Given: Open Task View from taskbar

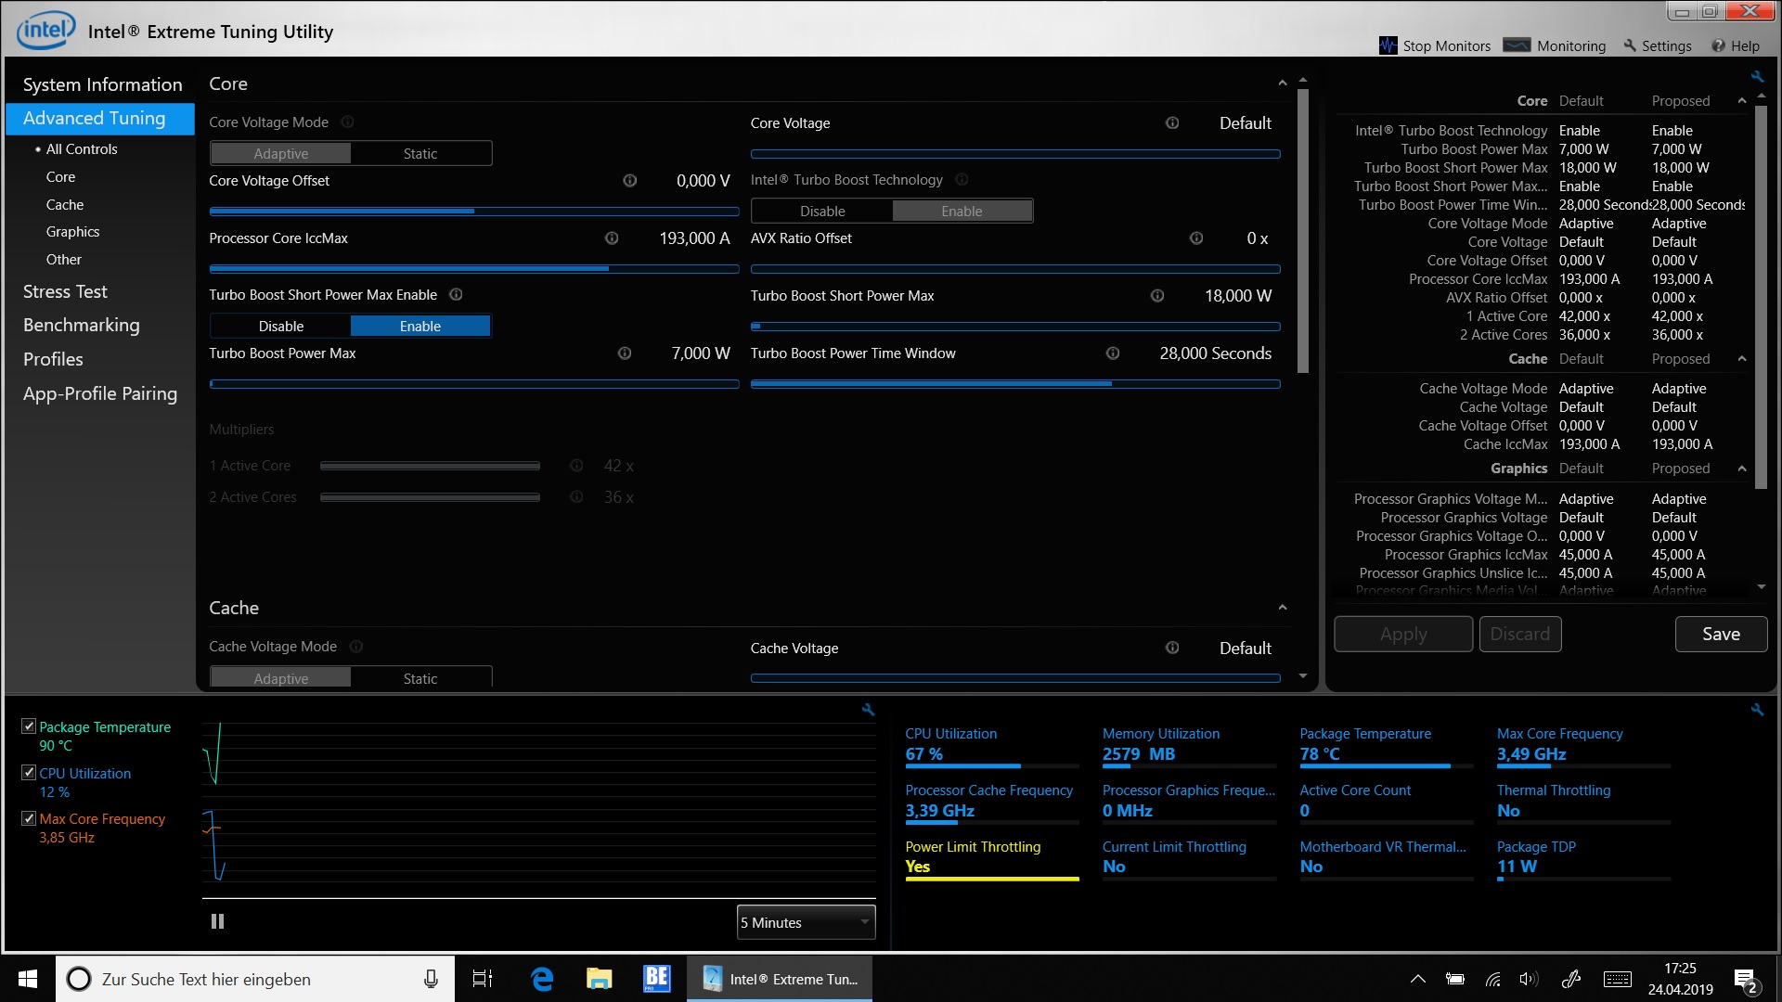Looking at the screenshot, I should click(x=483, y=979).
